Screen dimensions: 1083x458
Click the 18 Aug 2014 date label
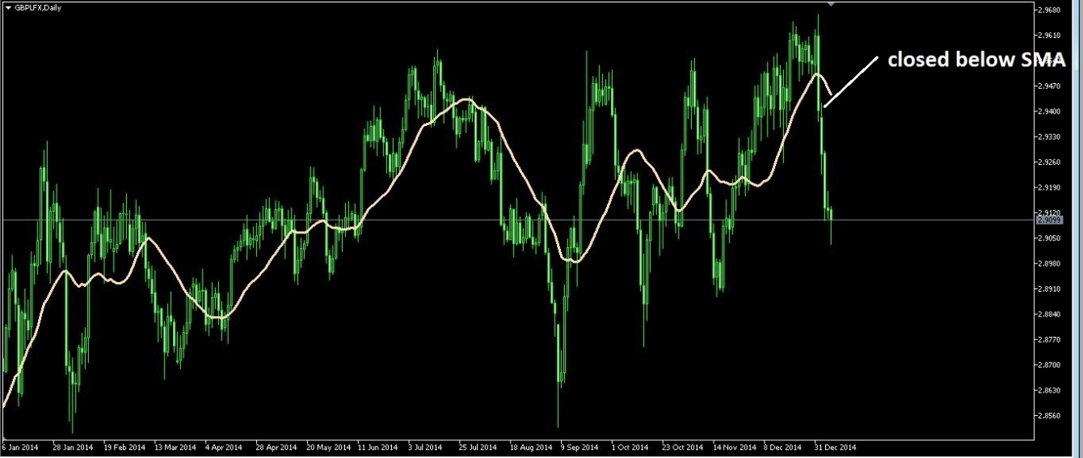(531, 447)
